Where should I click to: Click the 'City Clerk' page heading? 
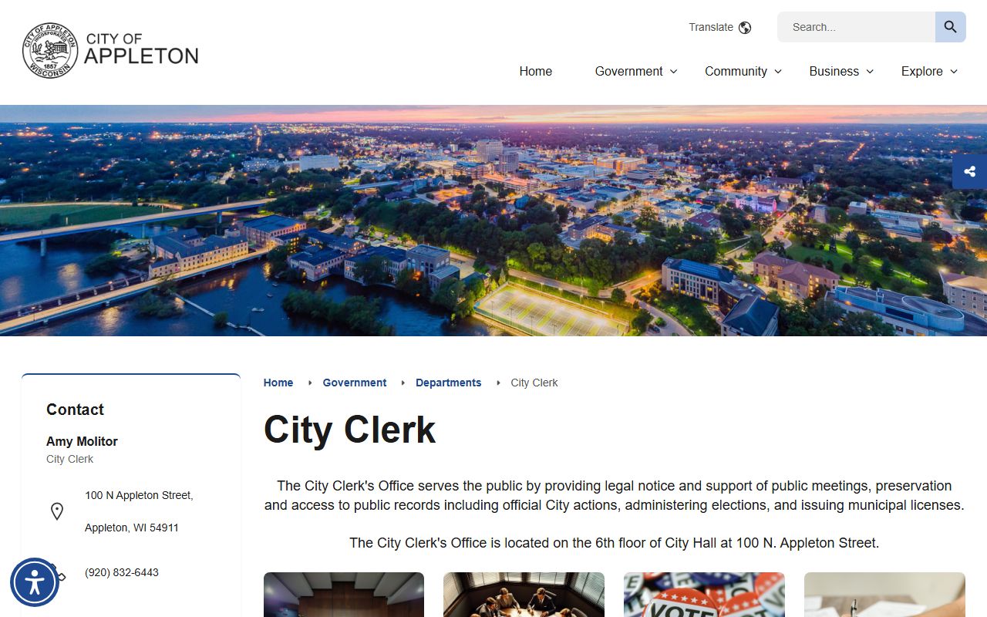click(350, 430)
